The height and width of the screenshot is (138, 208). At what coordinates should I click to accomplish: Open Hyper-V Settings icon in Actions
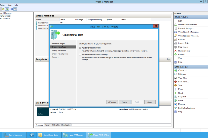176,28
